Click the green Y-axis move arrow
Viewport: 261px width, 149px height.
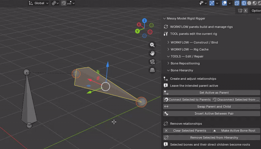(x=89, y=92)
